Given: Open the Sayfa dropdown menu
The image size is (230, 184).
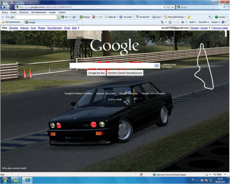Looking at the screenshot, I should (x=193, y=22).
